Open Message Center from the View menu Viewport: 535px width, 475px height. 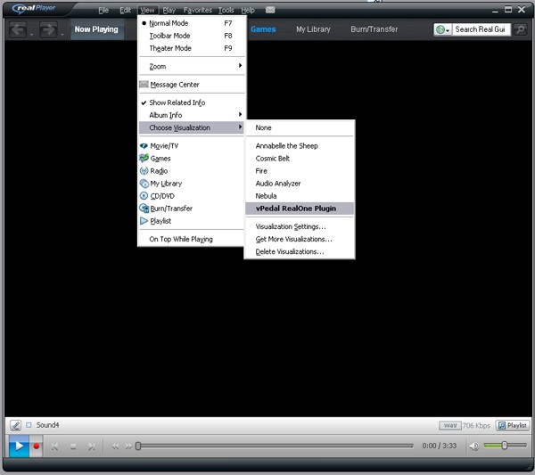coord(192,85)
